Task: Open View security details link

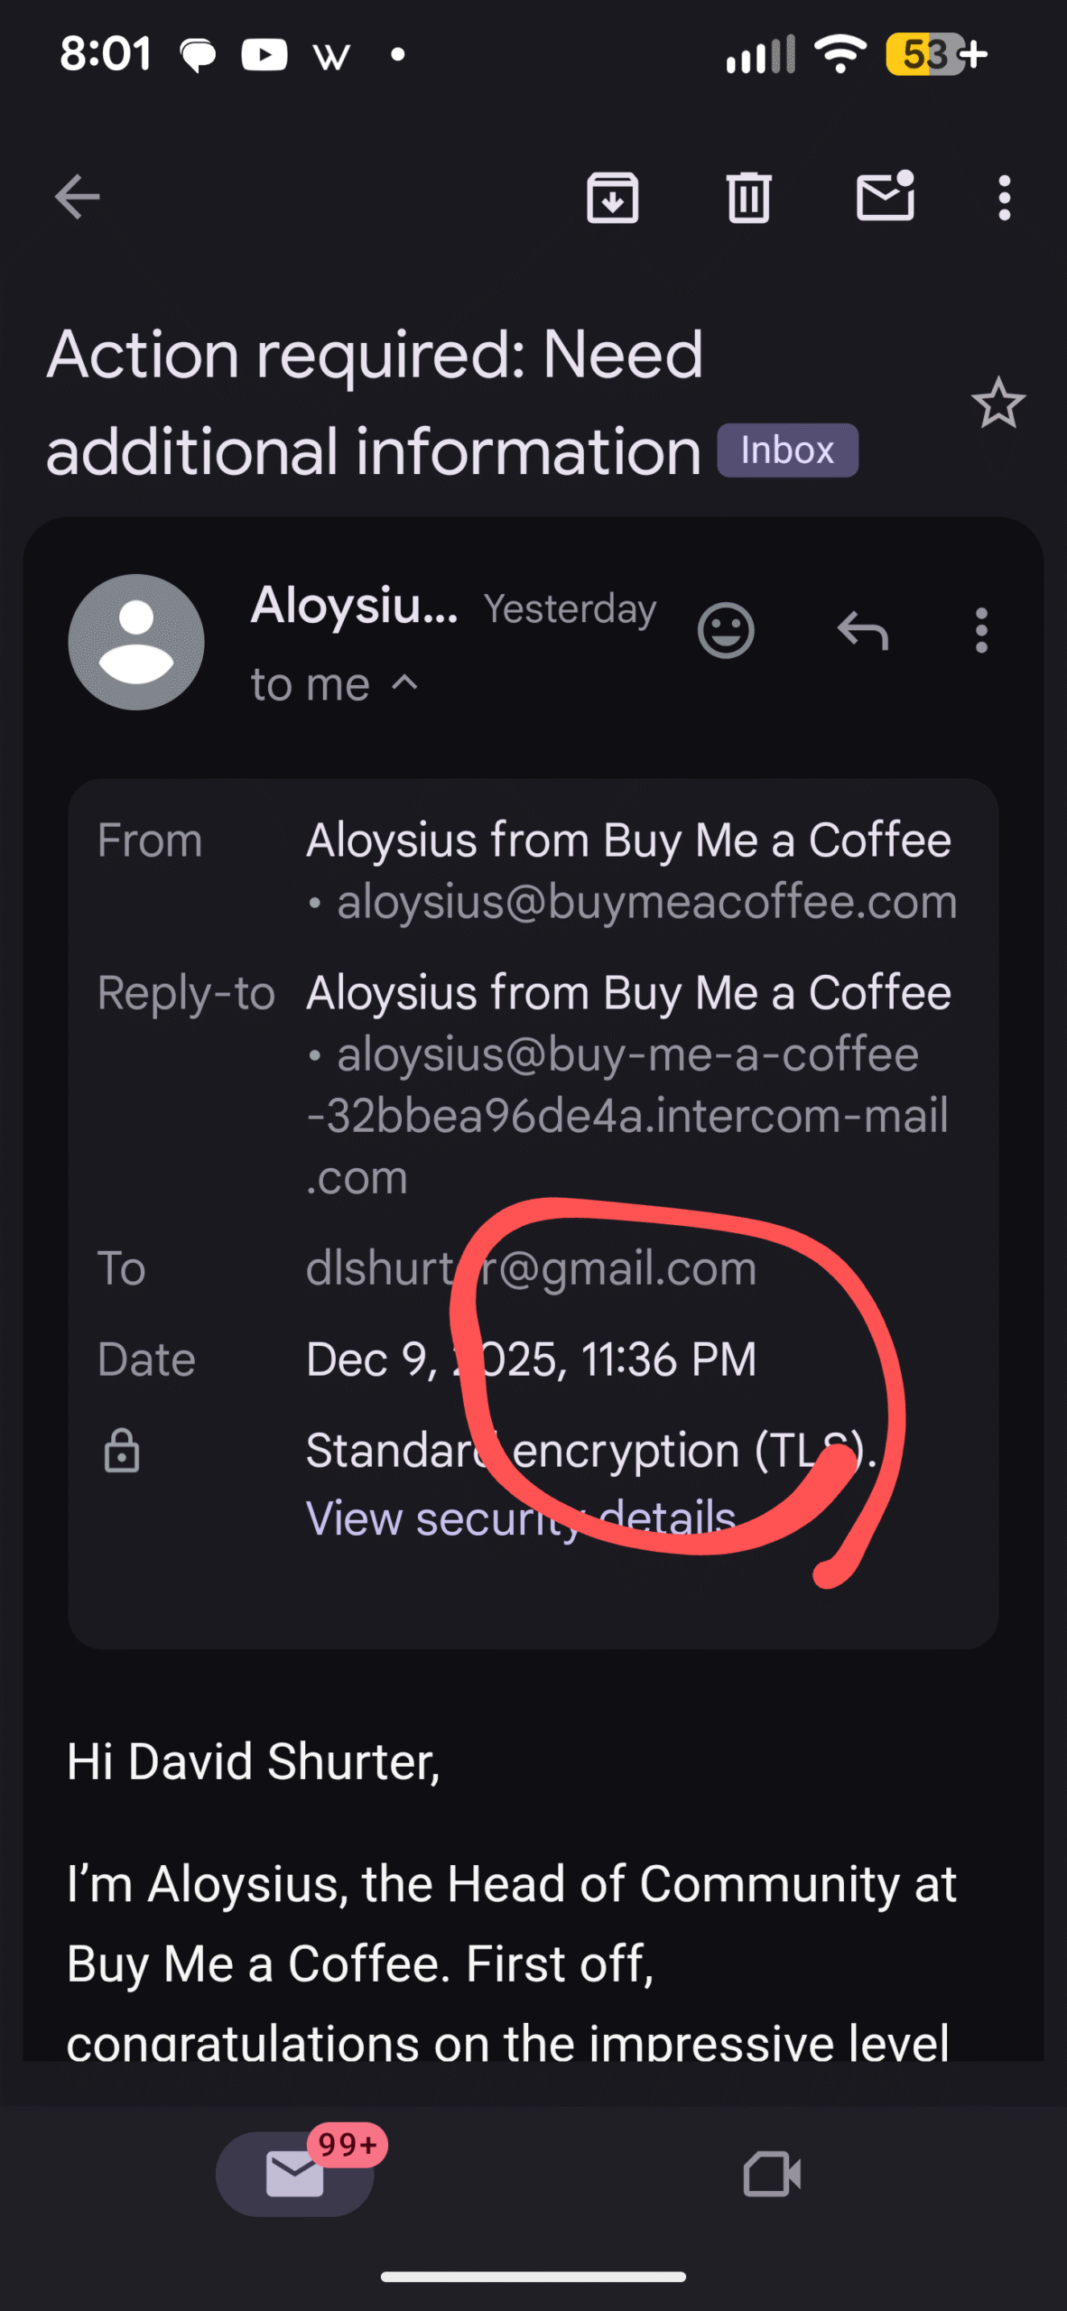Action: click(x=521, y=1517)
